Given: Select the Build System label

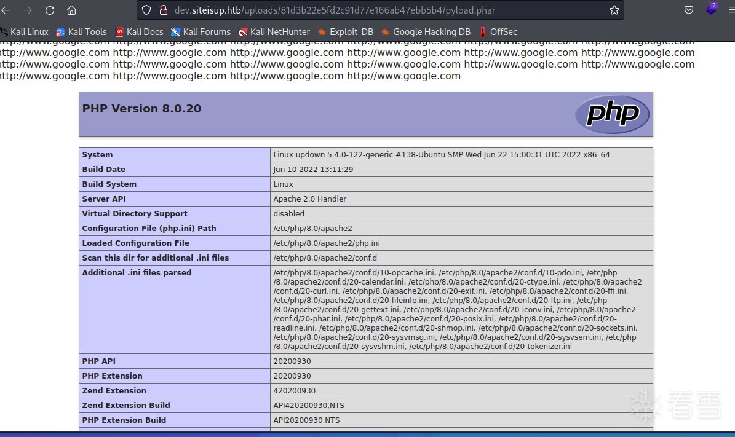Looking at the screenshot, I should pos(109,184).
